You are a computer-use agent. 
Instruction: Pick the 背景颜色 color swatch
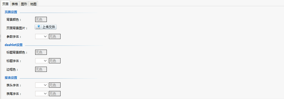coord(41,19)
